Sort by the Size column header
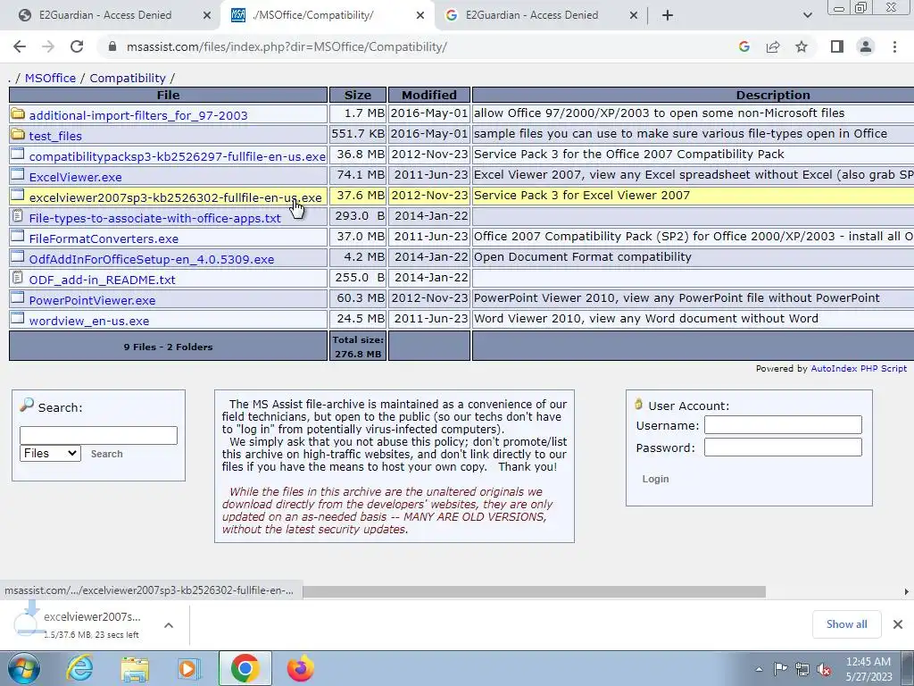Viewport: 914px width, 686px height. [x=357, y=95]
